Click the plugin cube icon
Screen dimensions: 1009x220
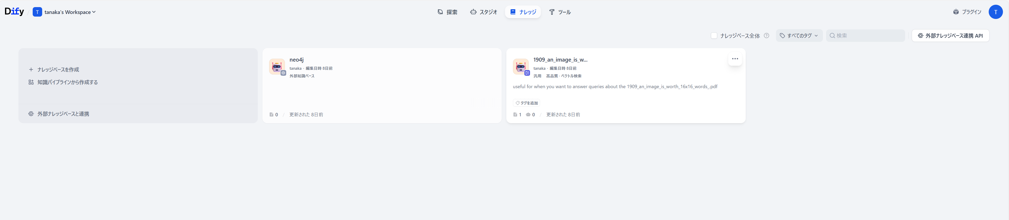coord(956,12)
